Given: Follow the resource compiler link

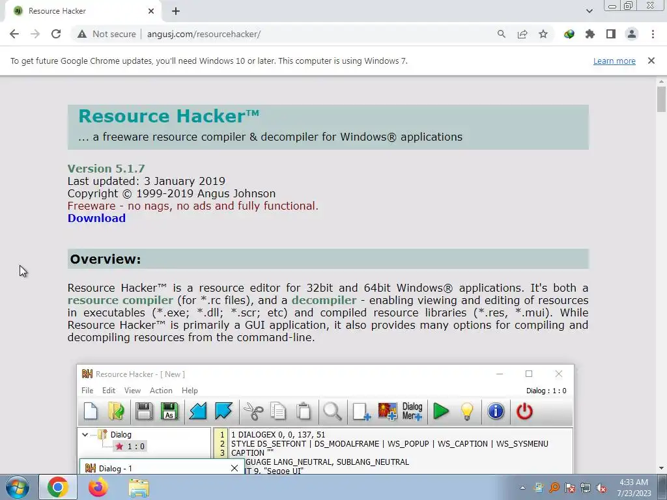Looking at the screenshot, I should tap(121, 300).
